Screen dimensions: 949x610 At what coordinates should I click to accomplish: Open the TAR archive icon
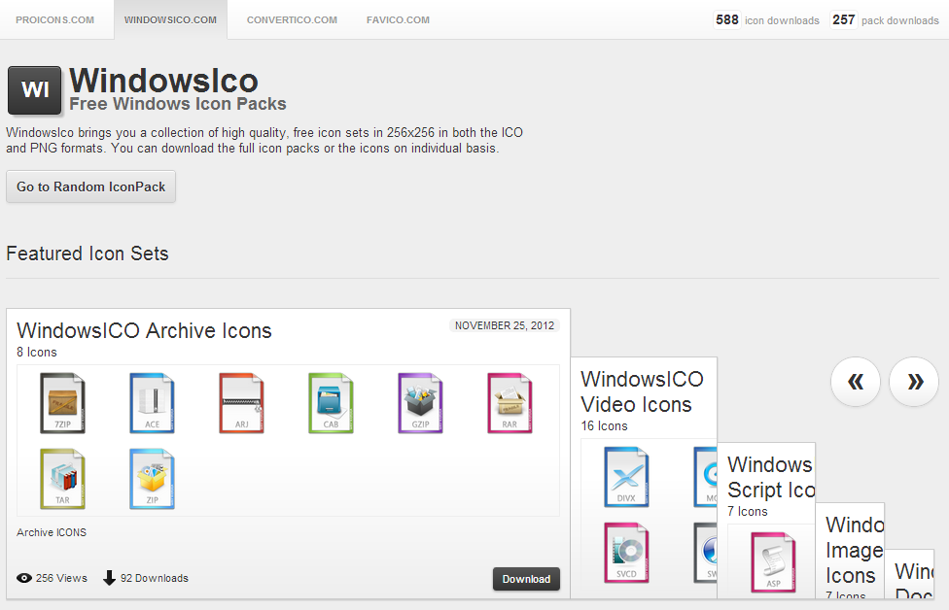(62, 479)
